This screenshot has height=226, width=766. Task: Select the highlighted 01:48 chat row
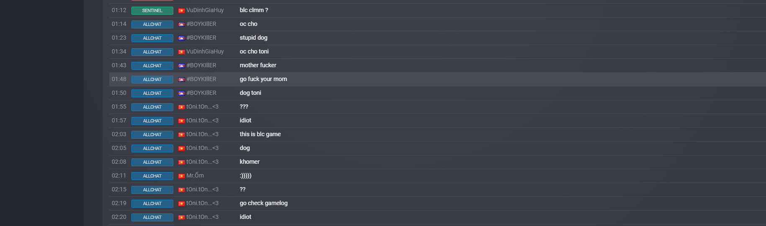[437, 79]
